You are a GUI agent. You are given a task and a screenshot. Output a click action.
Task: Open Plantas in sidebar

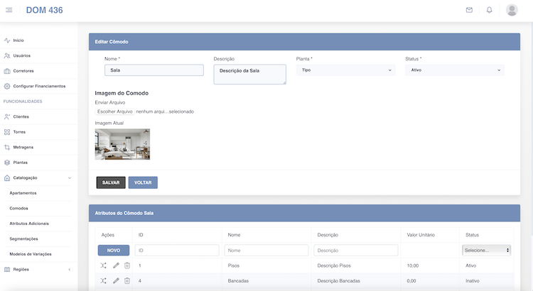(21, 163)
